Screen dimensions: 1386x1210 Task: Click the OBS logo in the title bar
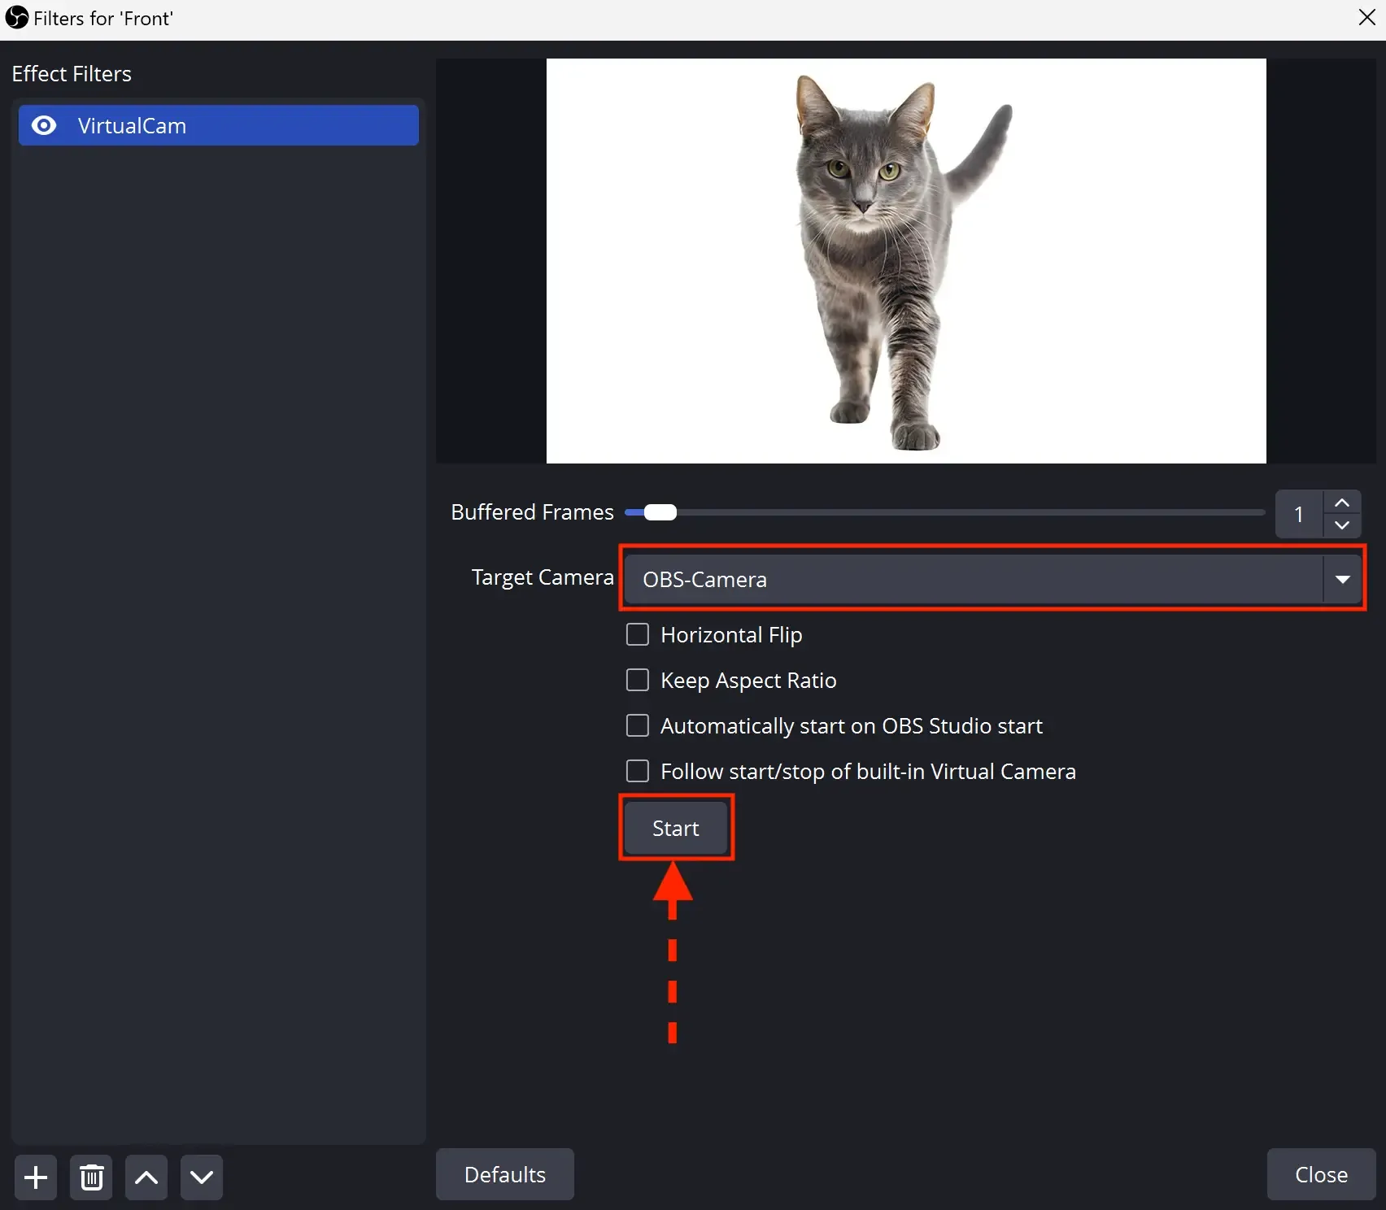point(16,17)
